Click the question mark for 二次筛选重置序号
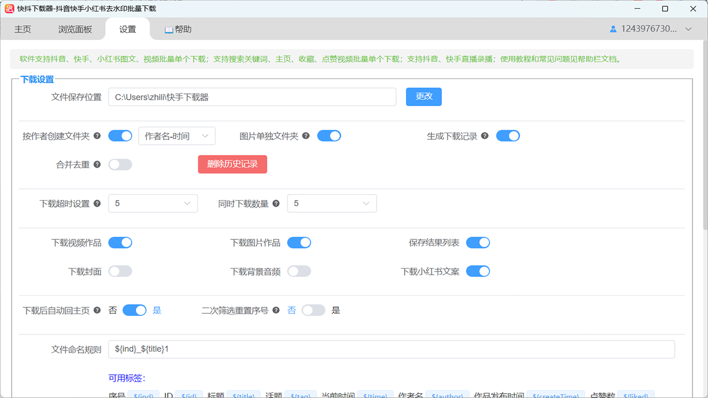 [x=275, y=310]
